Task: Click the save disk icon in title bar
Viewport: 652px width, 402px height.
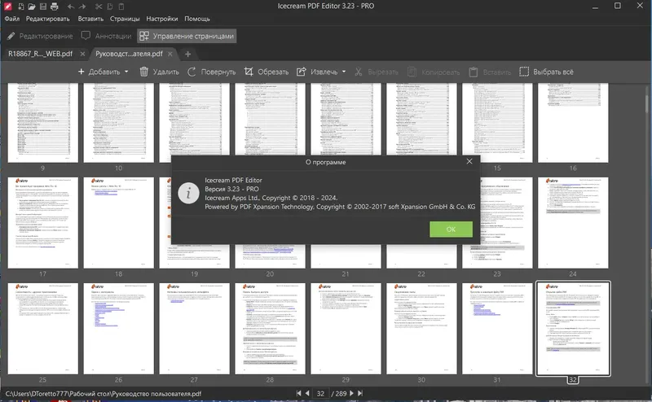Action: point(43,7)
